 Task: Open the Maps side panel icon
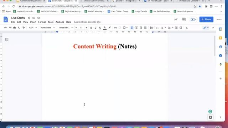[x=221, y=64]
